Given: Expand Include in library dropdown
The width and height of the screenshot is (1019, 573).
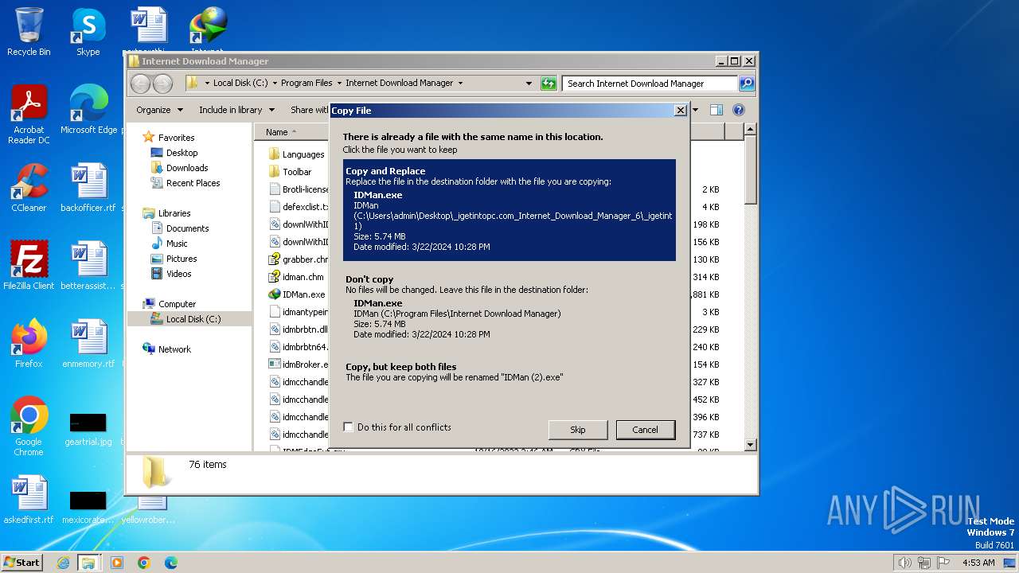Looking at the screenshot, I should [x=236, y=110].
